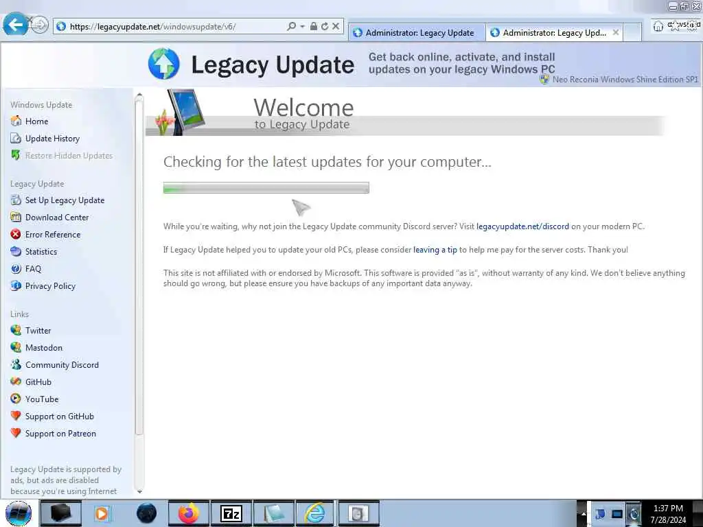Open the address bar dropdown arrow
The image size is (703, 527).
302,27
